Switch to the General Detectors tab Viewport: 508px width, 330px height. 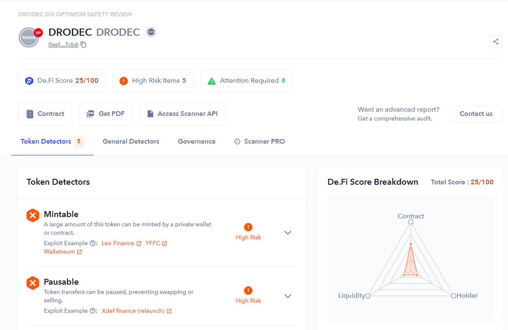click(x=131, y=141)
